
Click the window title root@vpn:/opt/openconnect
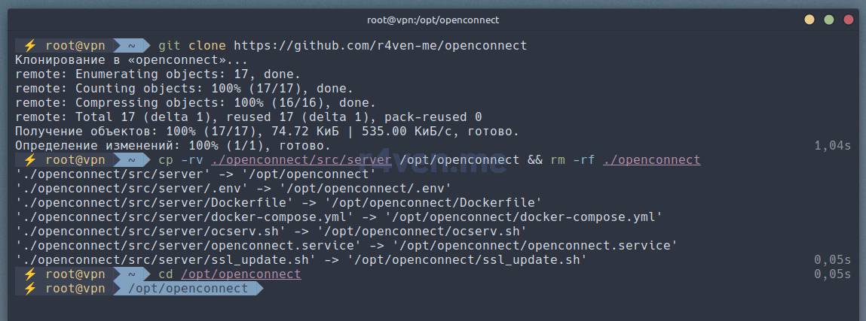pyautogui.click(x=433, y=20)
